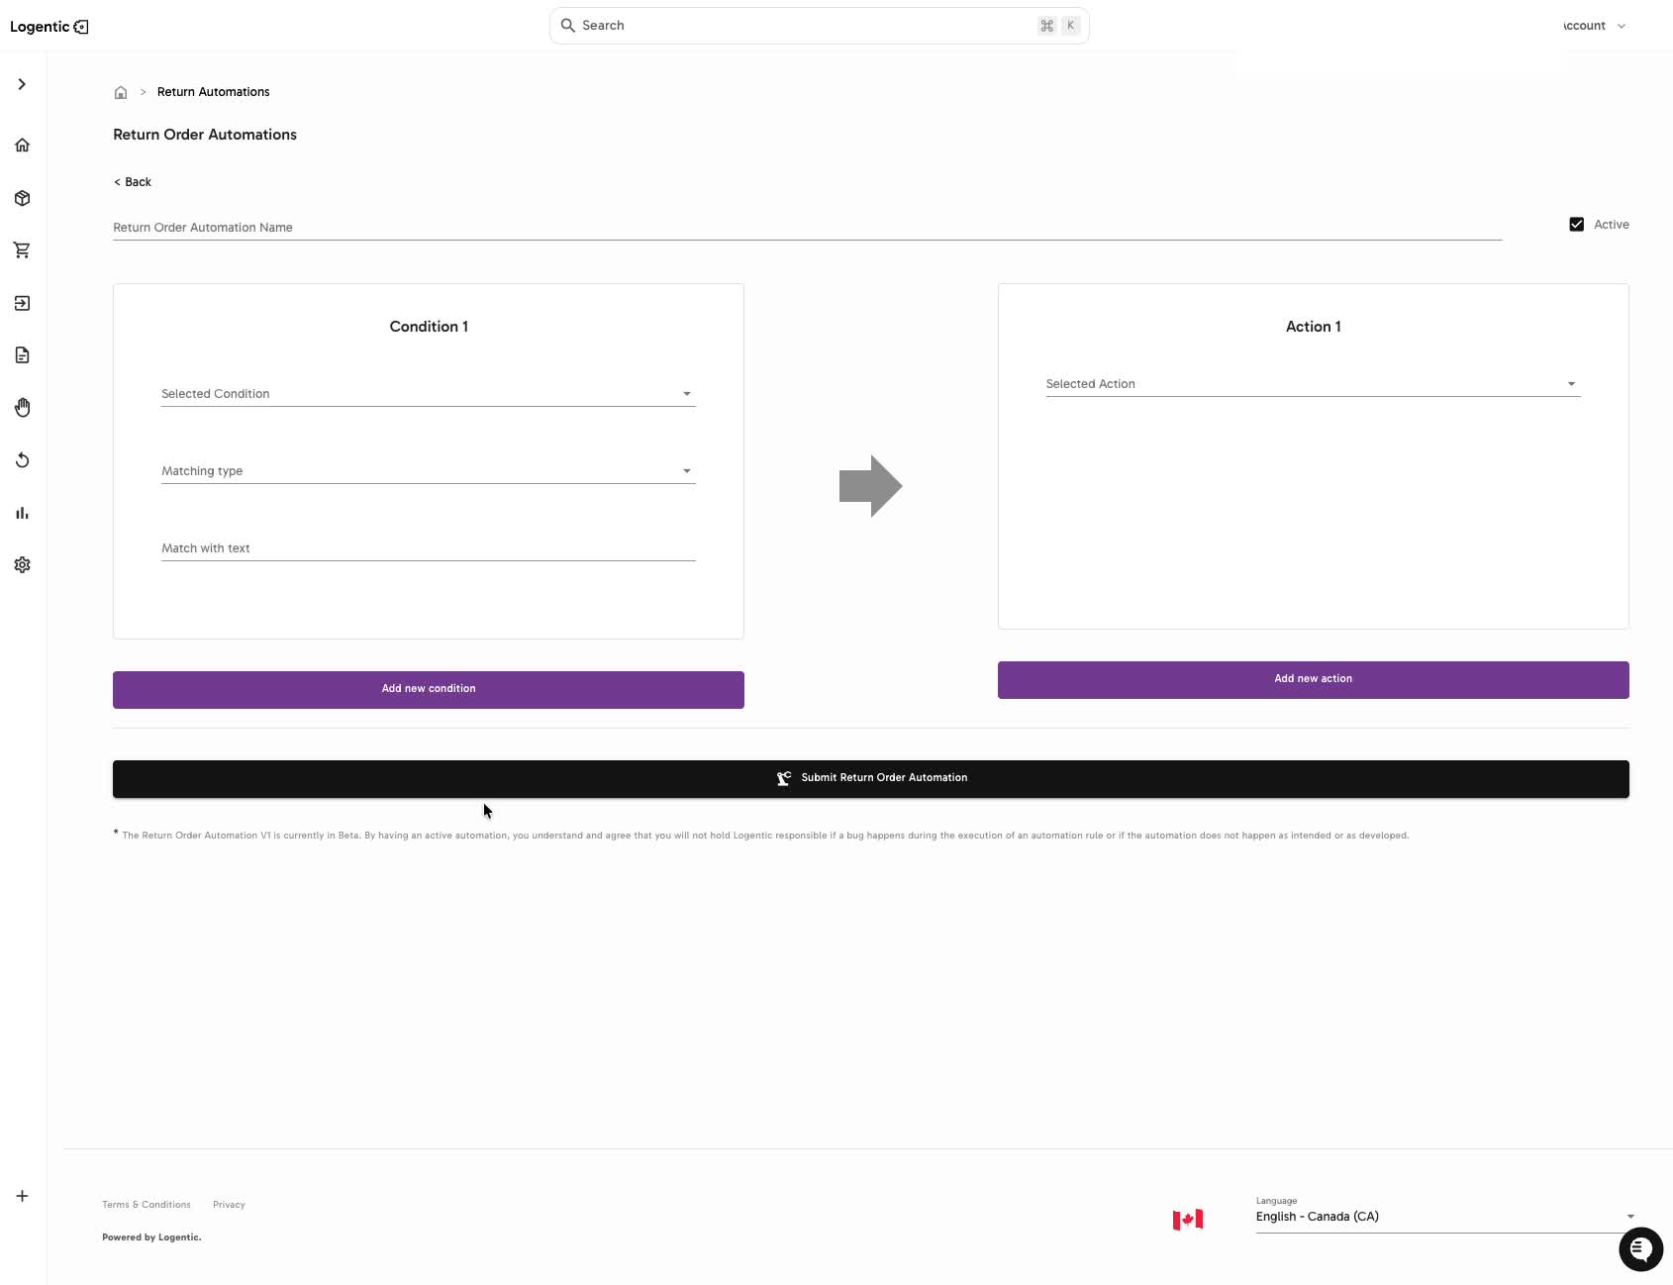This screenshot has height=1285, width=1673.
Task: Open the chat support bubble
Action: click(1640, 1248)
